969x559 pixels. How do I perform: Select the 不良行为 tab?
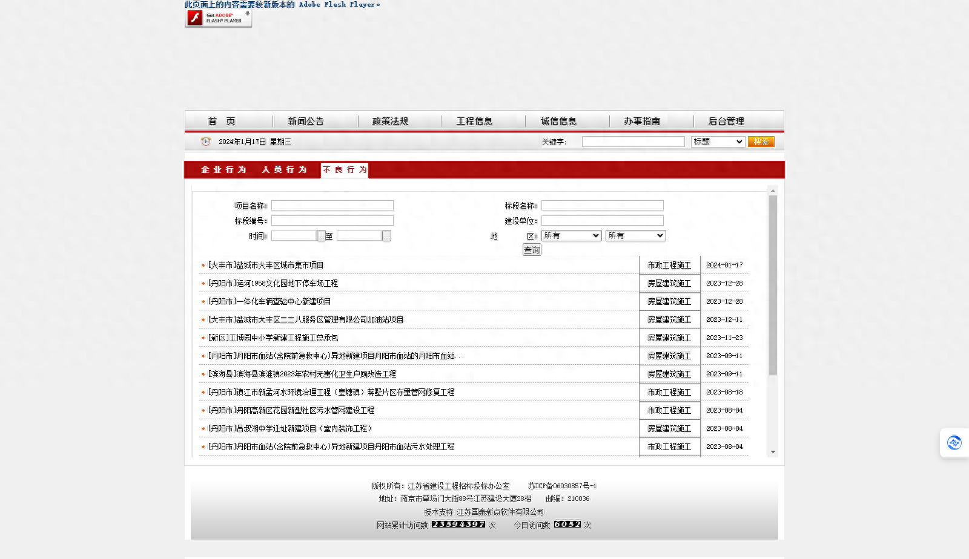345,170
